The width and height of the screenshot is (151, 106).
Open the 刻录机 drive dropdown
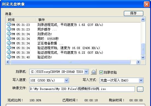86,72
